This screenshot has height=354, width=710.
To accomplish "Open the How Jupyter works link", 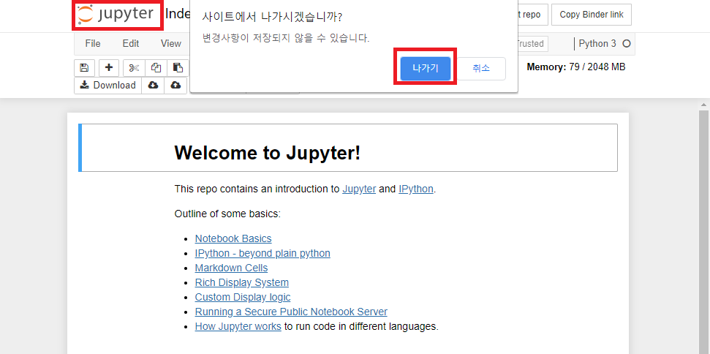I will coord(238,326).
